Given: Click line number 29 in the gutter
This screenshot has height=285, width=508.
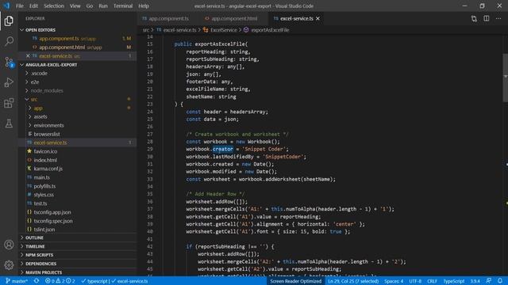Looking at the screenshot, I should (x=150, y=149).
